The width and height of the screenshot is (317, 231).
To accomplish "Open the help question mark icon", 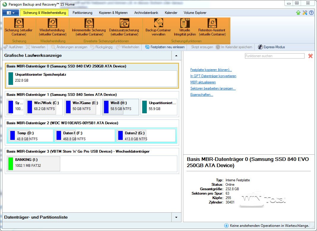I will (311, 13).
